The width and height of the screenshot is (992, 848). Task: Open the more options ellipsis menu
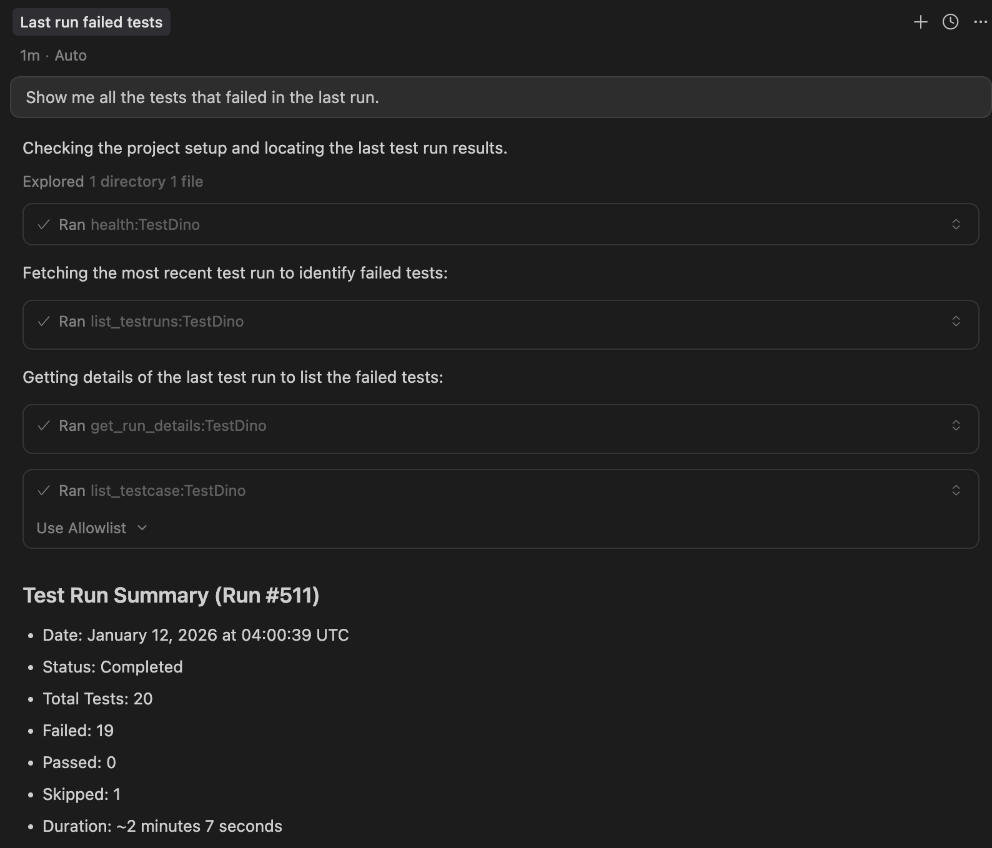point(980,22)
